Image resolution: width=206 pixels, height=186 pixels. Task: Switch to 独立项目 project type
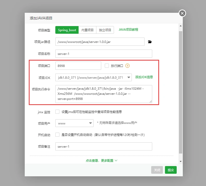pyautogui.click(x=105, y=30)
